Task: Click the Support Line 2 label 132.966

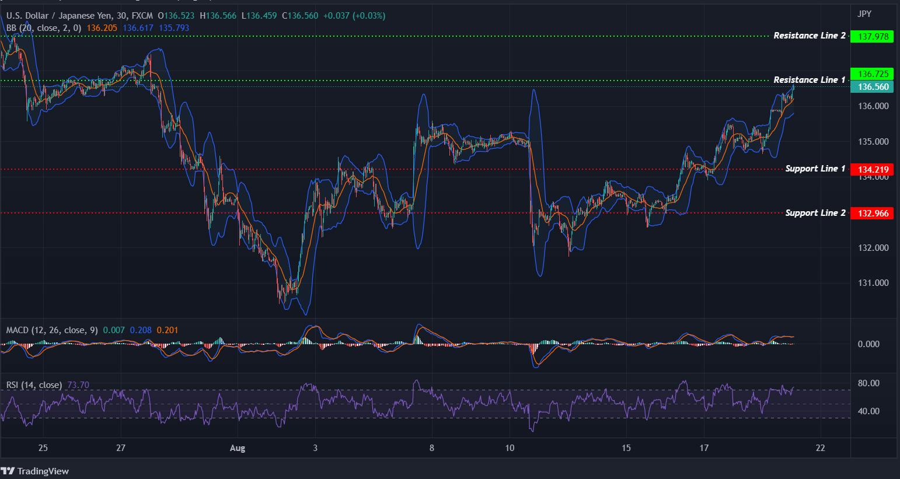Action: (x=872, y=213)
